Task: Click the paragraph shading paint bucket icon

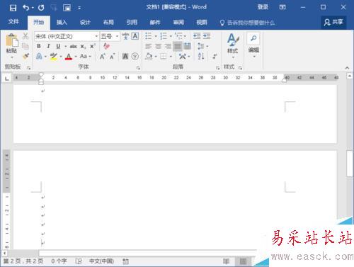Action: (x=149, y=57)
